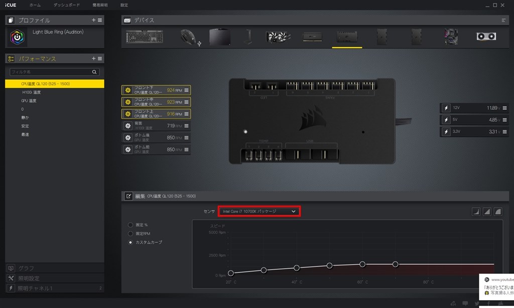The width and height of the screenshot is (514, 308).
Task: Open the デバイス panel menu
Action: [503, 20]
